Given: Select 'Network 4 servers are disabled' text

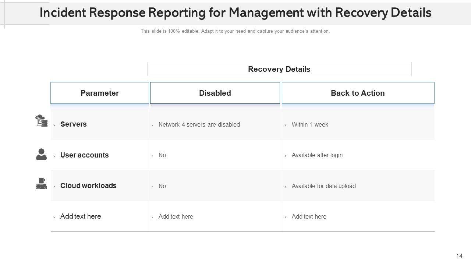Looking at the screenshot, I should (x=199, y=125).
